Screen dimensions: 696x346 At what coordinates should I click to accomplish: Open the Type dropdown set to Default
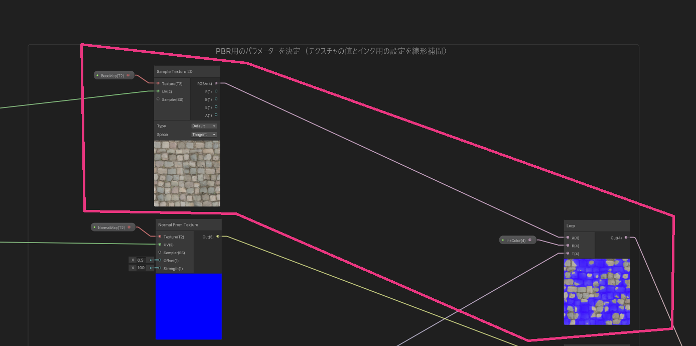click(x=204, y=126)
